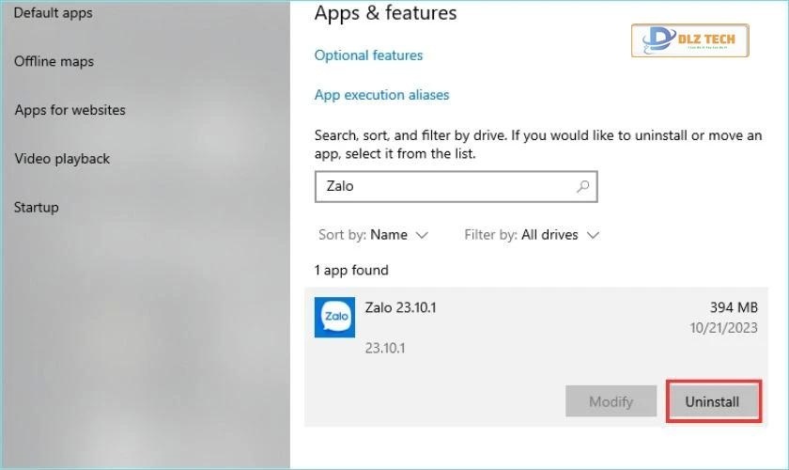
Task: Click the 23.10.1 version number
Action: (385, 348)
